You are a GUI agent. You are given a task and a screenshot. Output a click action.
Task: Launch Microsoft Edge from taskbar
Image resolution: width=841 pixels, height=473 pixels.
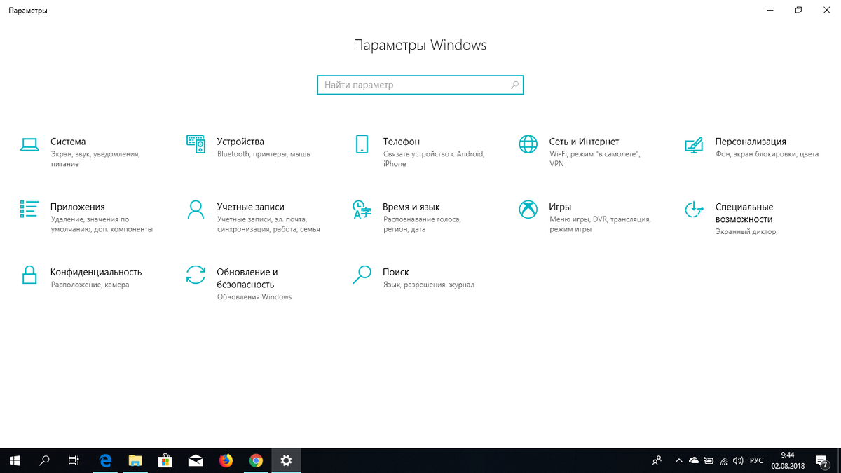pos(106,460)
